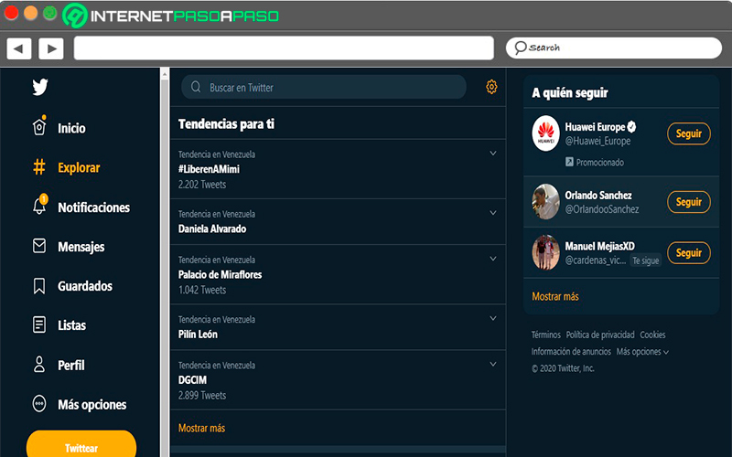Open the Perfil person icon

click(x=39, y=364)
